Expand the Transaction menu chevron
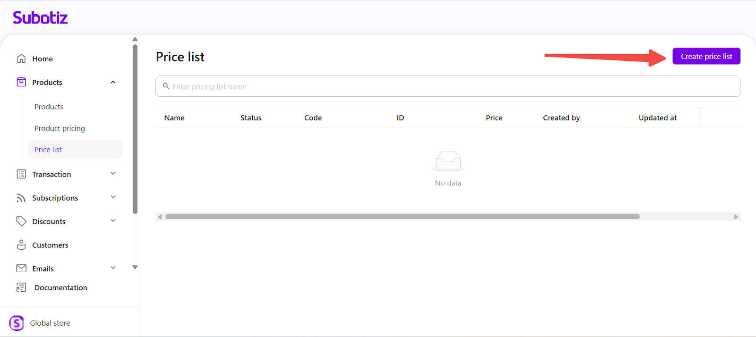Image resolution: width=756 pixels, height=337 pixels. 113,174
